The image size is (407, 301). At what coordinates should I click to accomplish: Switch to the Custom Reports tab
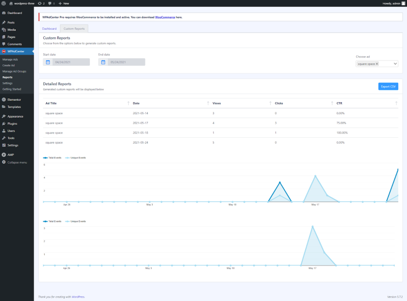coord(74,28)
